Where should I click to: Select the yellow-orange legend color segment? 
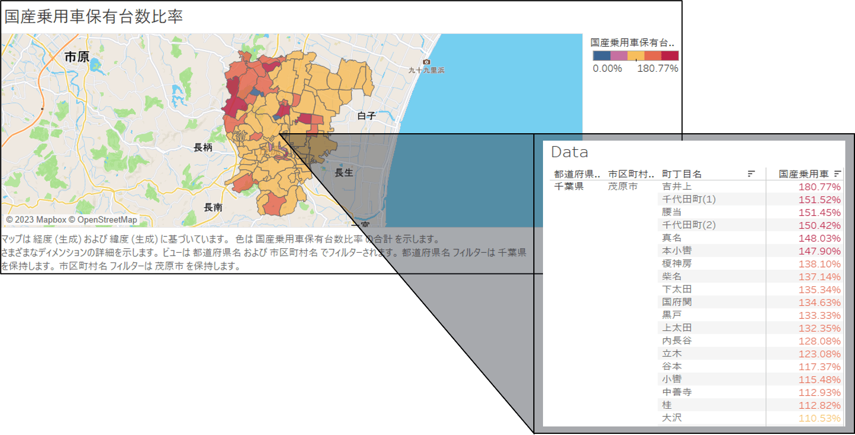636,56
